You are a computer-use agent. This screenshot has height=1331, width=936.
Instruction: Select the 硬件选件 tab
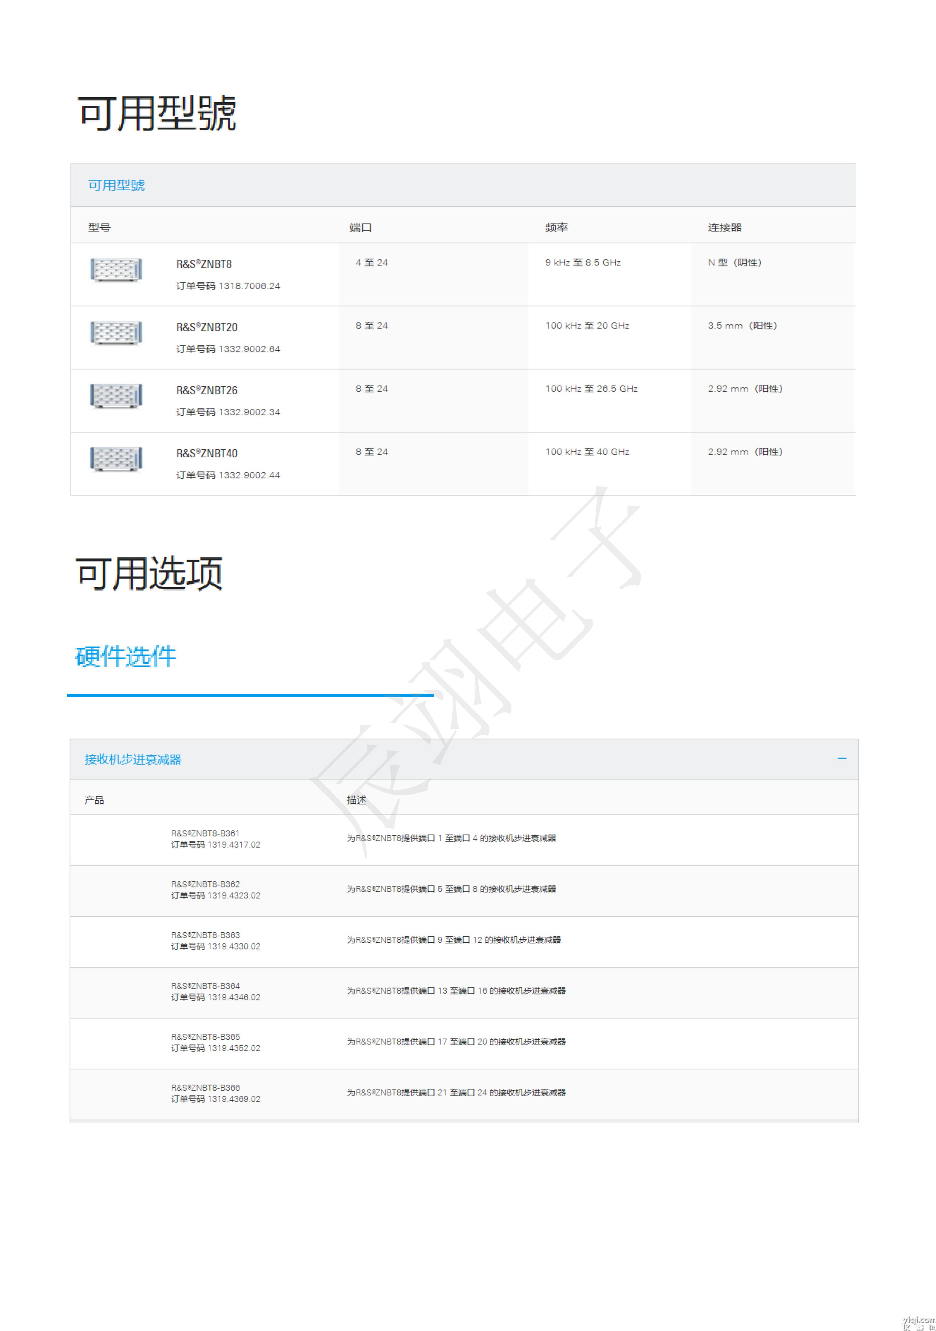tap(126, 656)
